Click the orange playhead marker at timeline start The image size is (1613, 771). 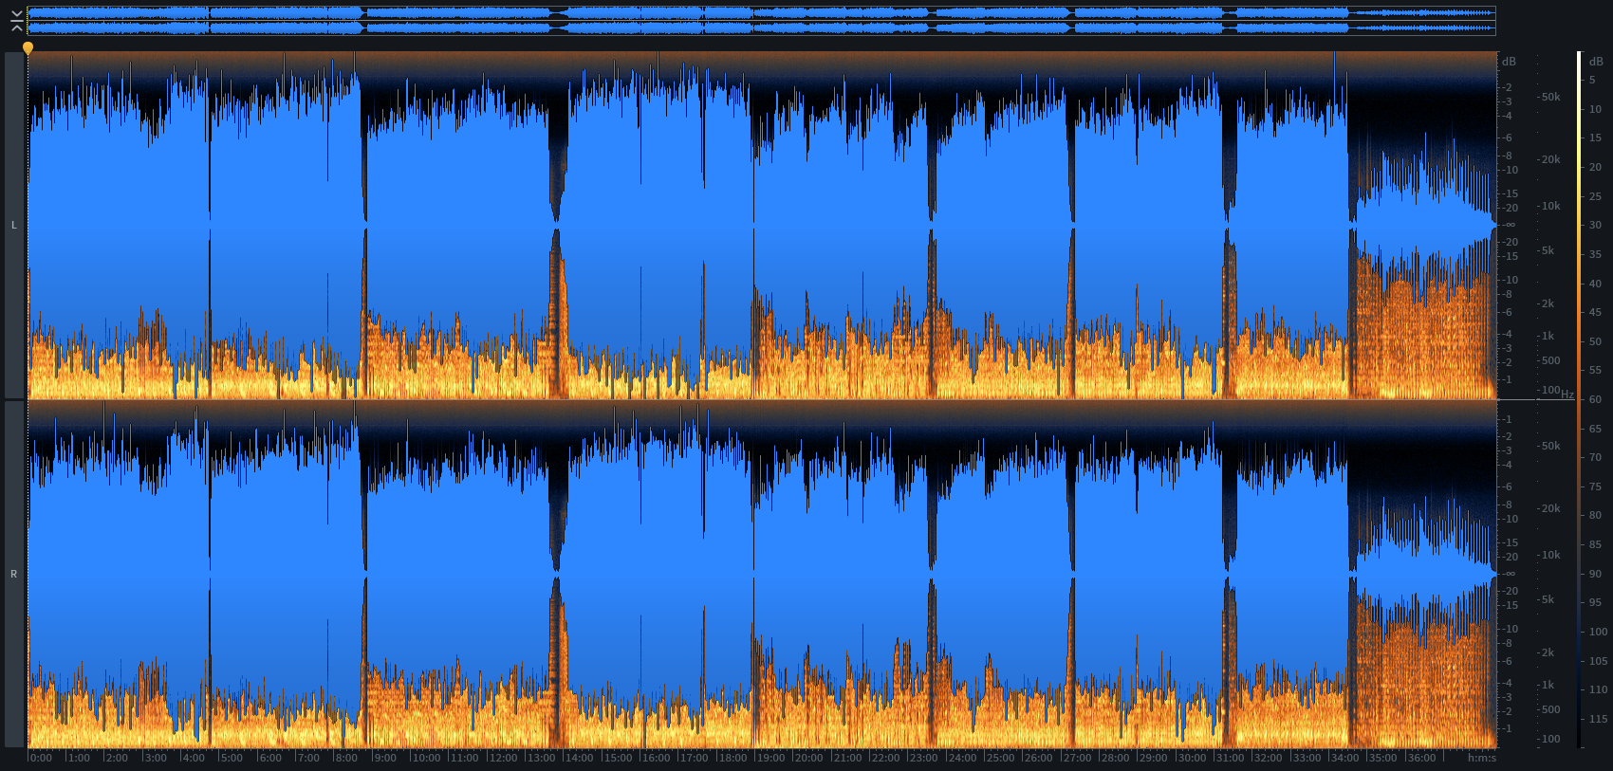tap(28, 47)
